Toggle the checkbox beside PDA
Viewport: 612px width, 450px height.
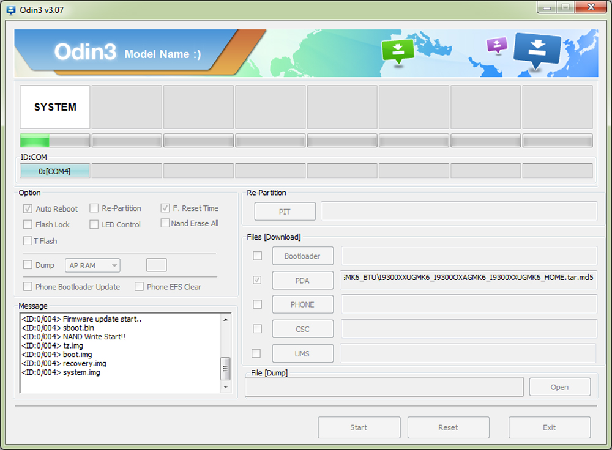(x=257, y=280)
